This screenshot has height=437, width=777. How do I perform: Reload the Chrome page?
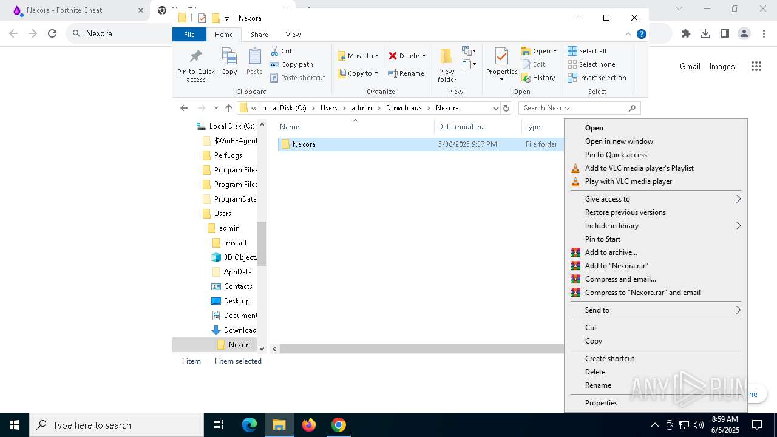click(52, 33)
